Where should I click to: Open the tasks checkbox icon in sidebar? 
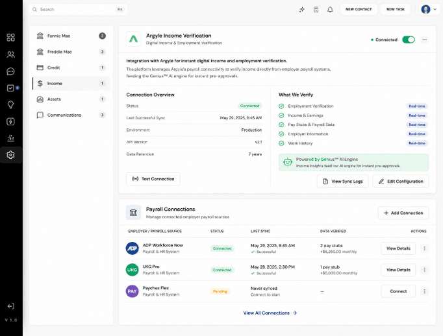[11, 88]
